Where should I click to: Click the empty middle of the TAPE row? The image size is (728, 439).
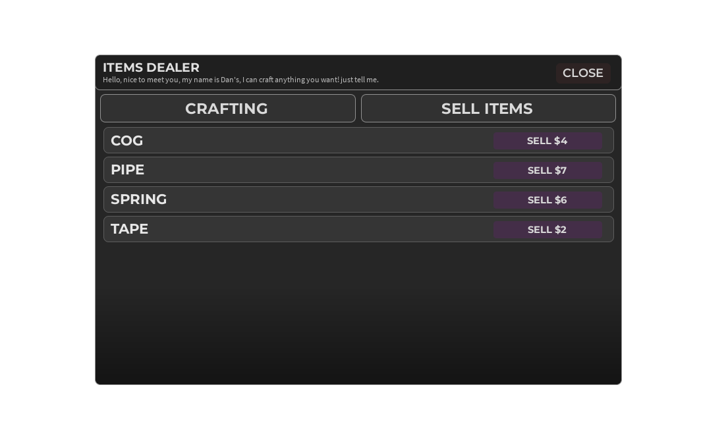pos(320,230)
